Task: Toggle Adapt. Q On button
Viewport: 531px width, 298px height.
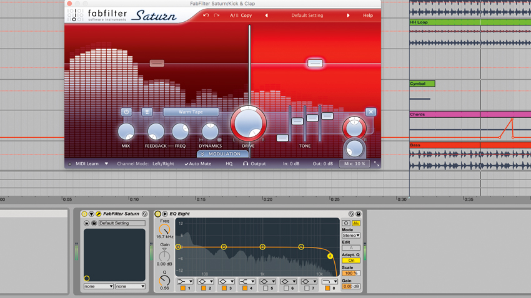Action: [x=351, y=261]
